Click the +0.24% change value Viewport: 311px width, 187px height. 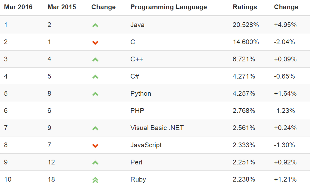[x=285, y=128]
